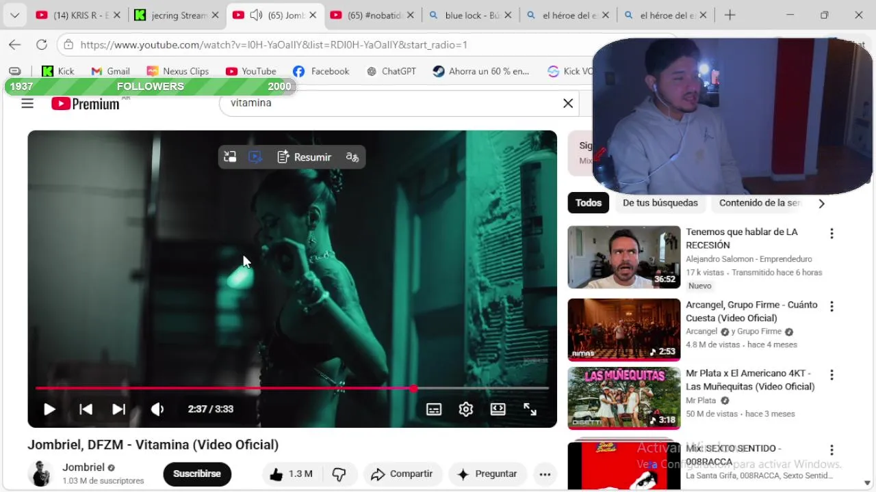Open more actions ellipsis below video

pyautogui.click(x=545, y=474)
